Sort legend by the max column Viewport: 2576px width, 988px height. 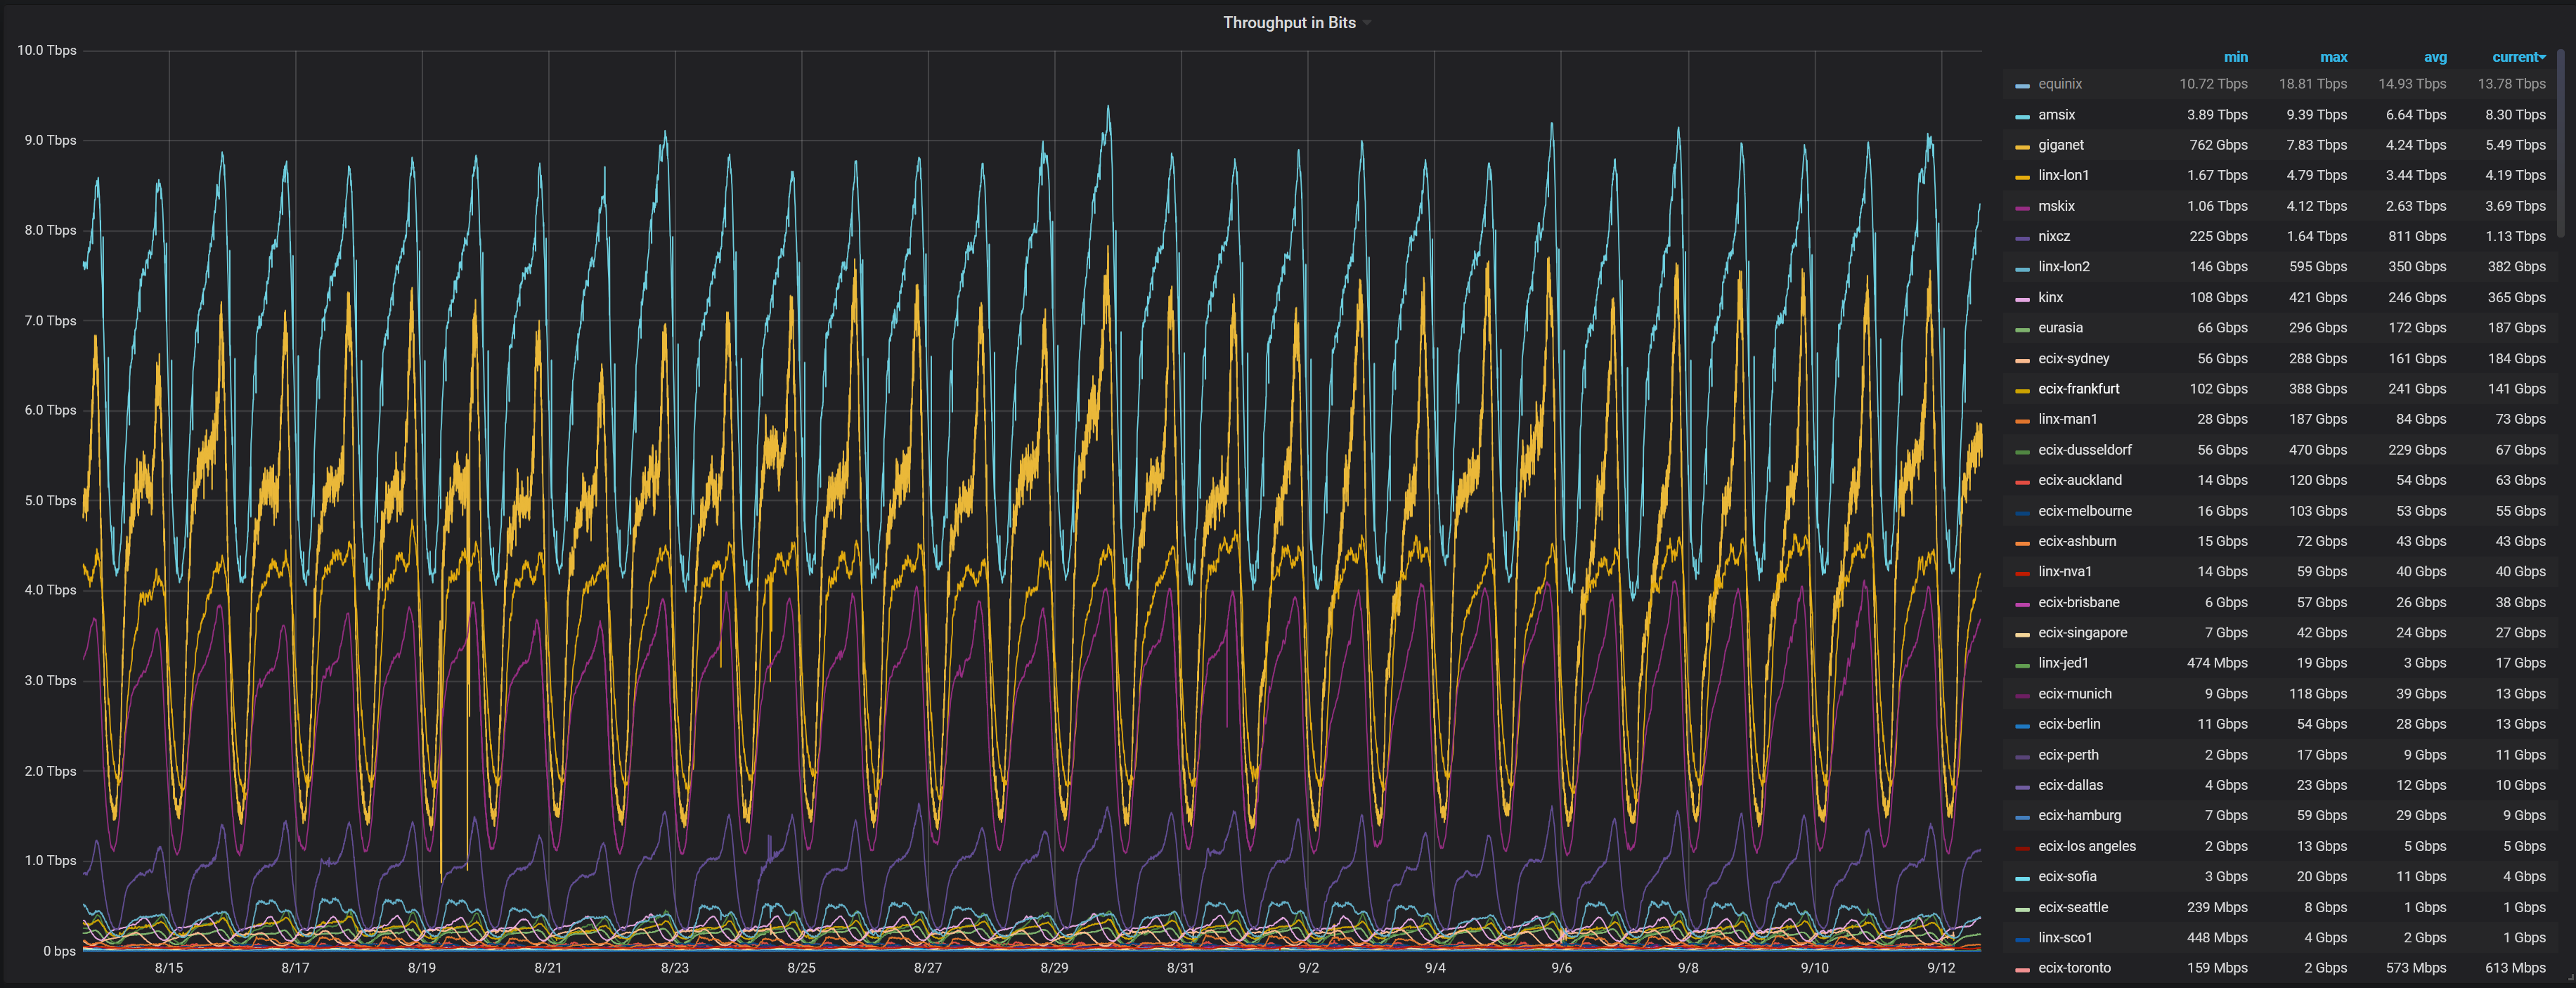(x=2333, y=57)
